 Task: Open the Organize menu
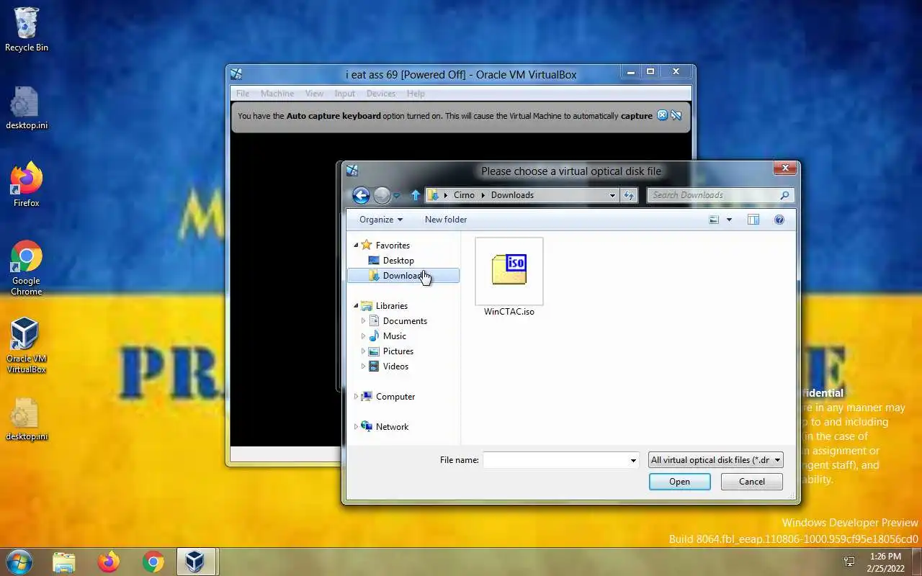point(381,220)
